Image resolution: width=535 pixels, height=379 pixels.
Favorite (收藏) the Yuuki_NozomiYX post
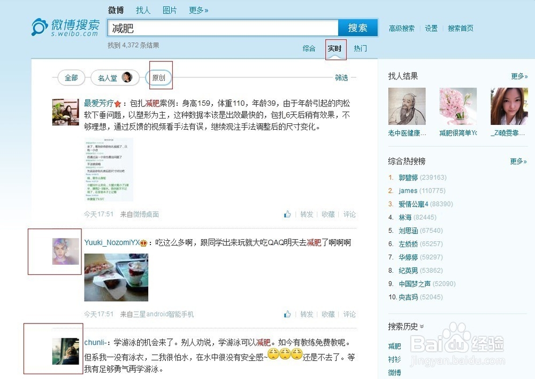tap(328, 314)
